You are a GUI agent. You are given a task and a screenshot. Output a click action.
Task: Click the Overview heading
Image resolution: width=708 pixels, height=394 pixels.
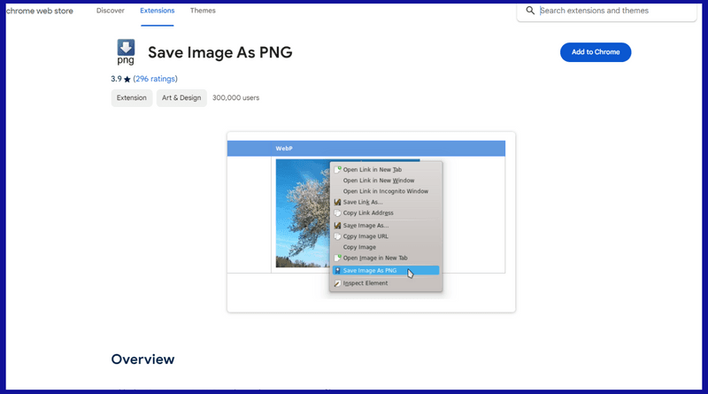(x=142, y=359)
